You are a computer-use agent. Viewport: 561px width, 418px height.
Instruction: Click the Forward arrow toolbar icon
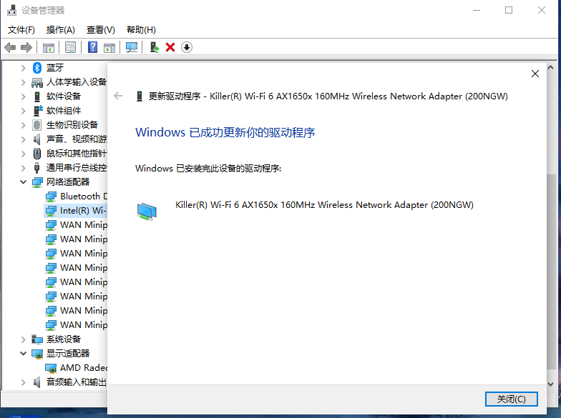(26, 47)
